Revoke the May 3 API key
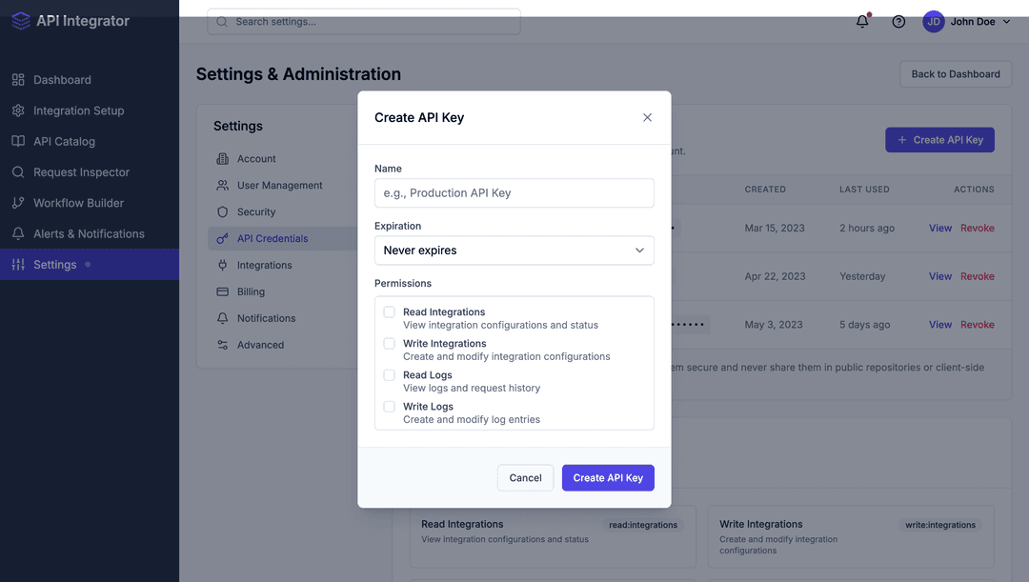This screenshot has width=1029, height=582. [977, 324]
